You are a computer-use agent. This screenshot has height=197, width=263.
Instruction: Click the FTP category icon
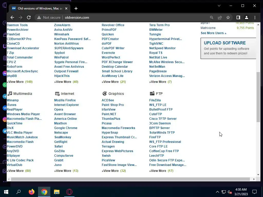[x=152, y=93]
